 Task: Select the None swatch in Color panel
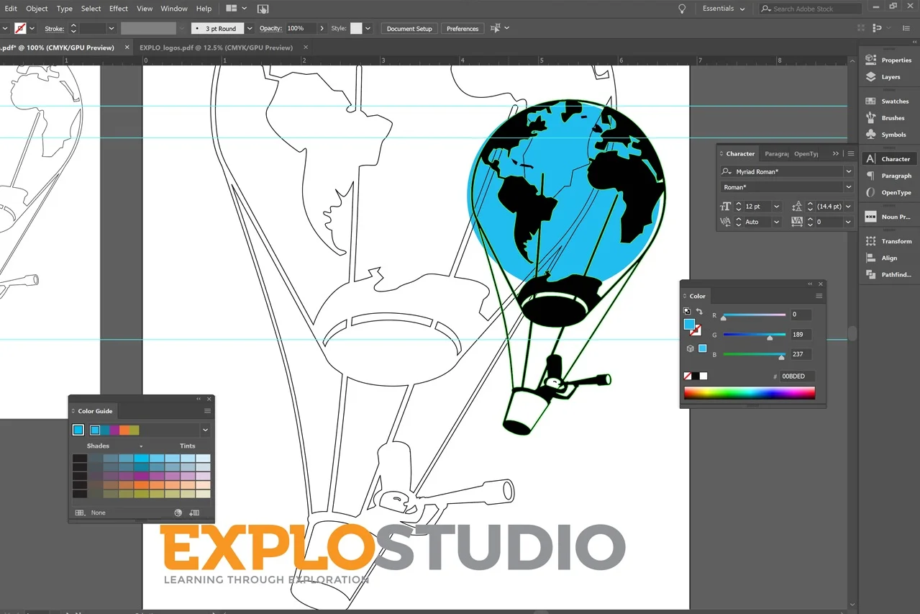pos(687,376)
